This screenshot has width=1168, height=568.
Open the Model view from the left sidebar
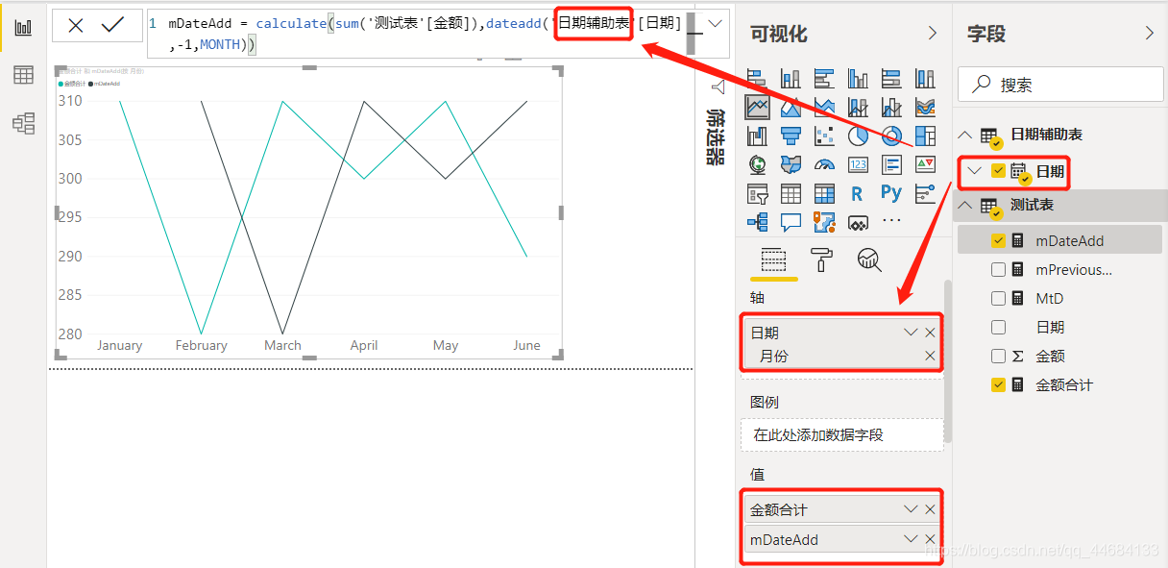24,123
